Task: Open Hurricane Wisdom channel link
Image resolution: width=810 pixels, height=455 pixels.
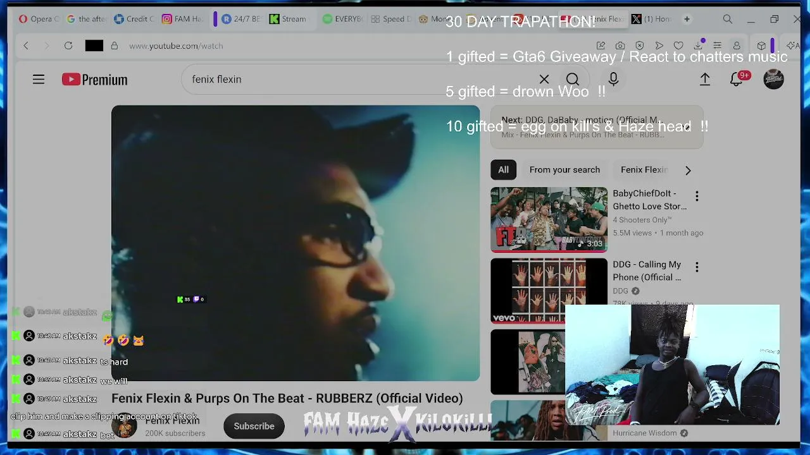Action: click(644, 433)
